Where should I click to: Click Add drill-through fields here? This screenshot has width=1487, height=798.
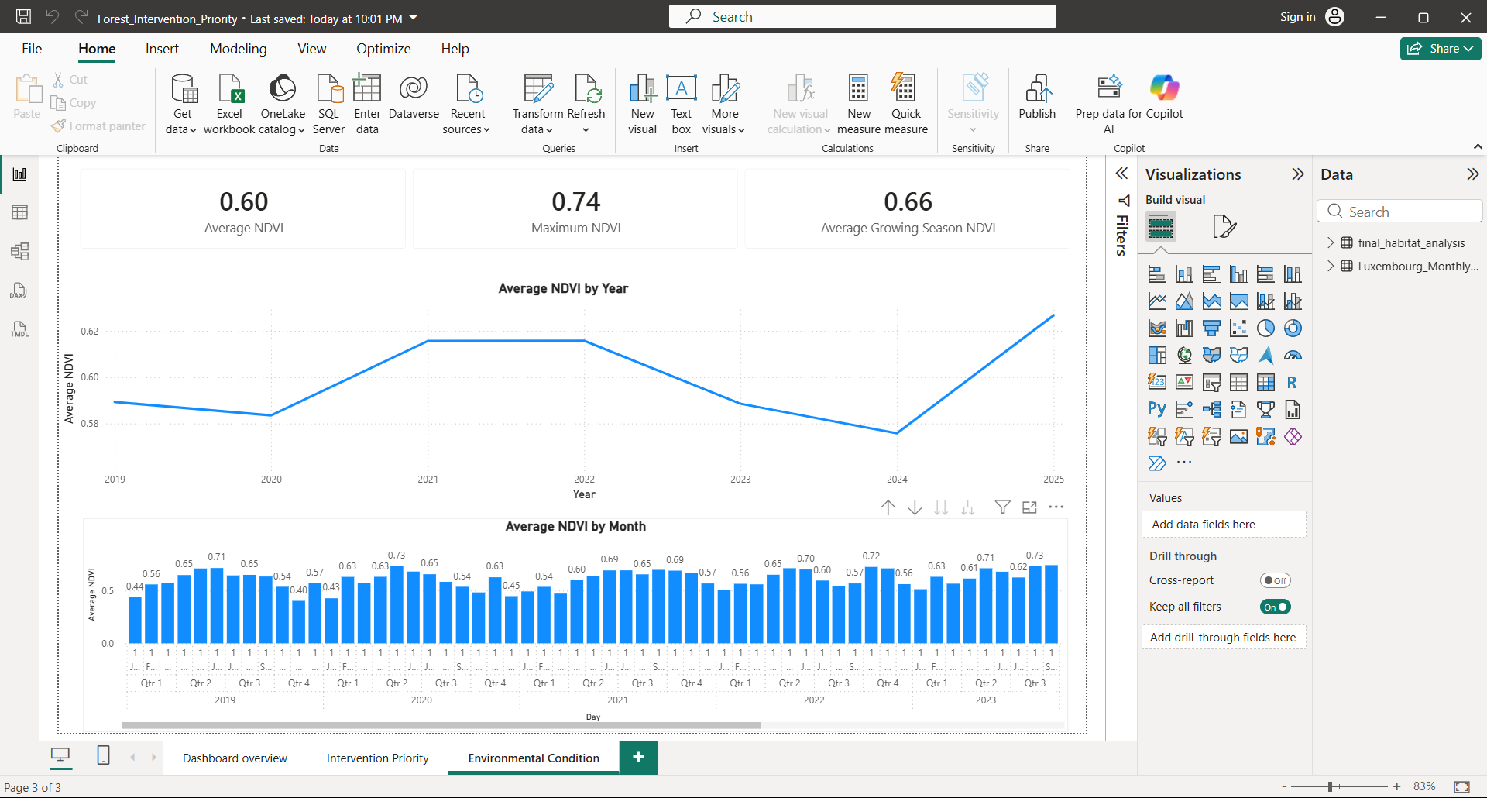pyautogui.click(x=1224, y=638)
